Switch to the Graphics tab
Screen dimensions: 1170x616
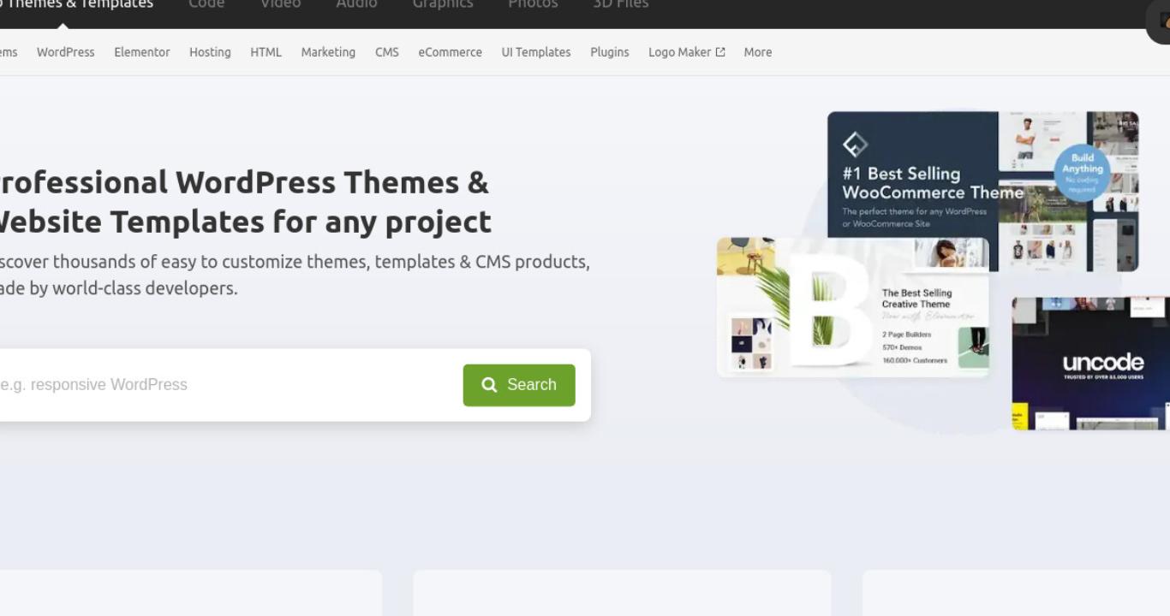(x=443, y=4)
